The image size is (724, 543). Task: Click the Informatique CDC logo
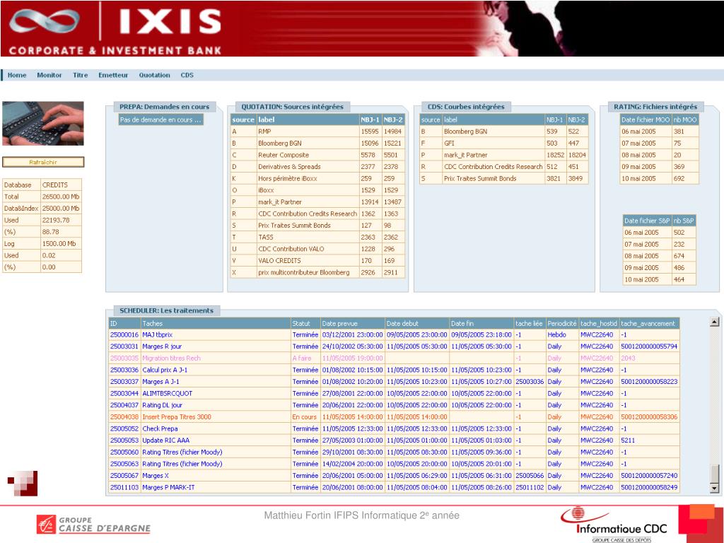click(x=614, y=523)
